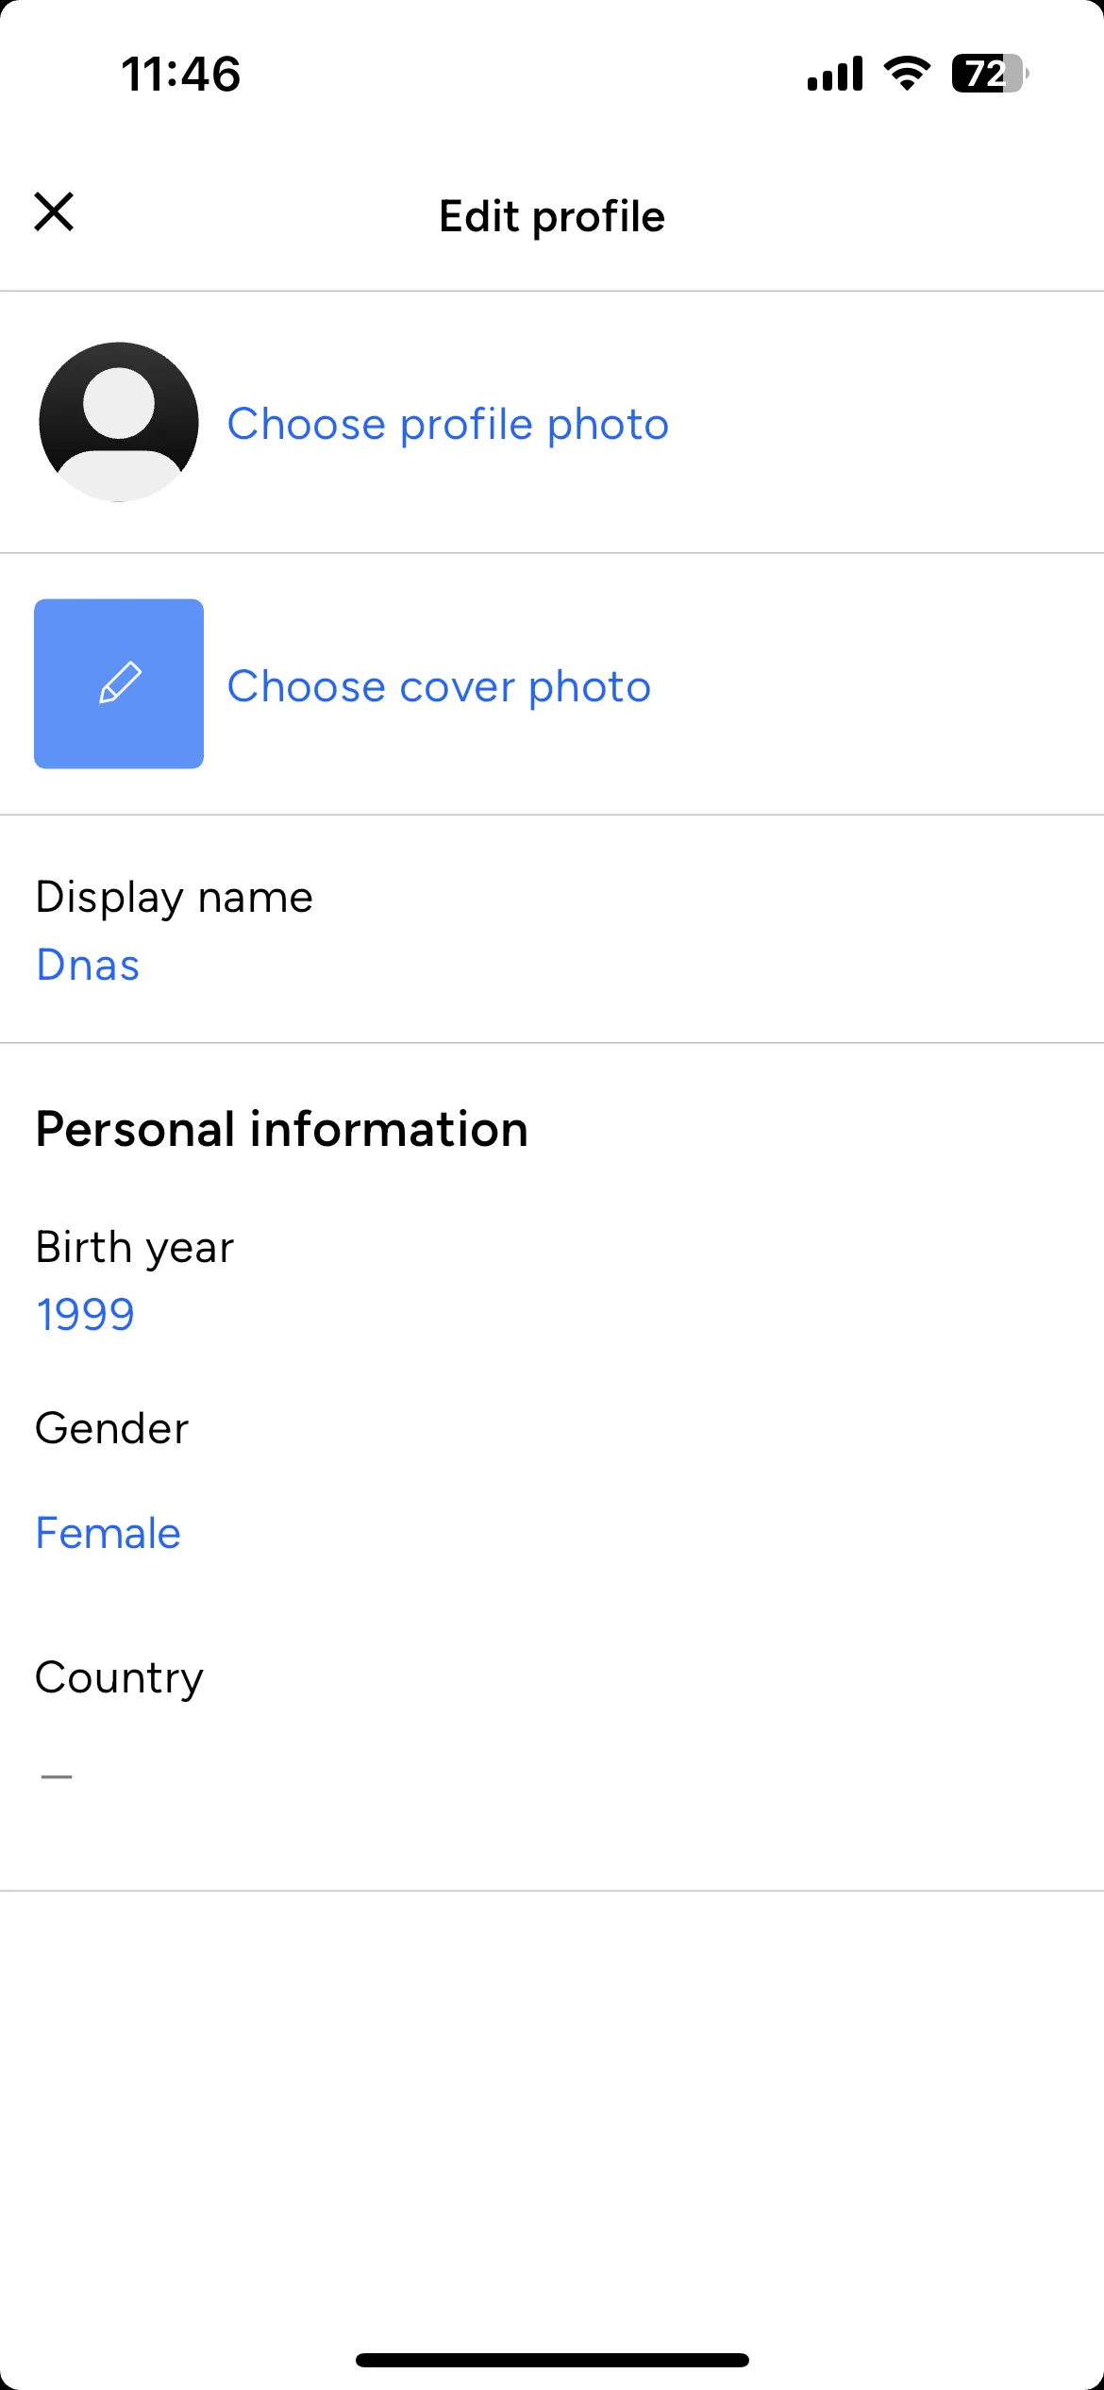Change gender value Female
1104x2390 pixels.
click(x=108, y=1533)
